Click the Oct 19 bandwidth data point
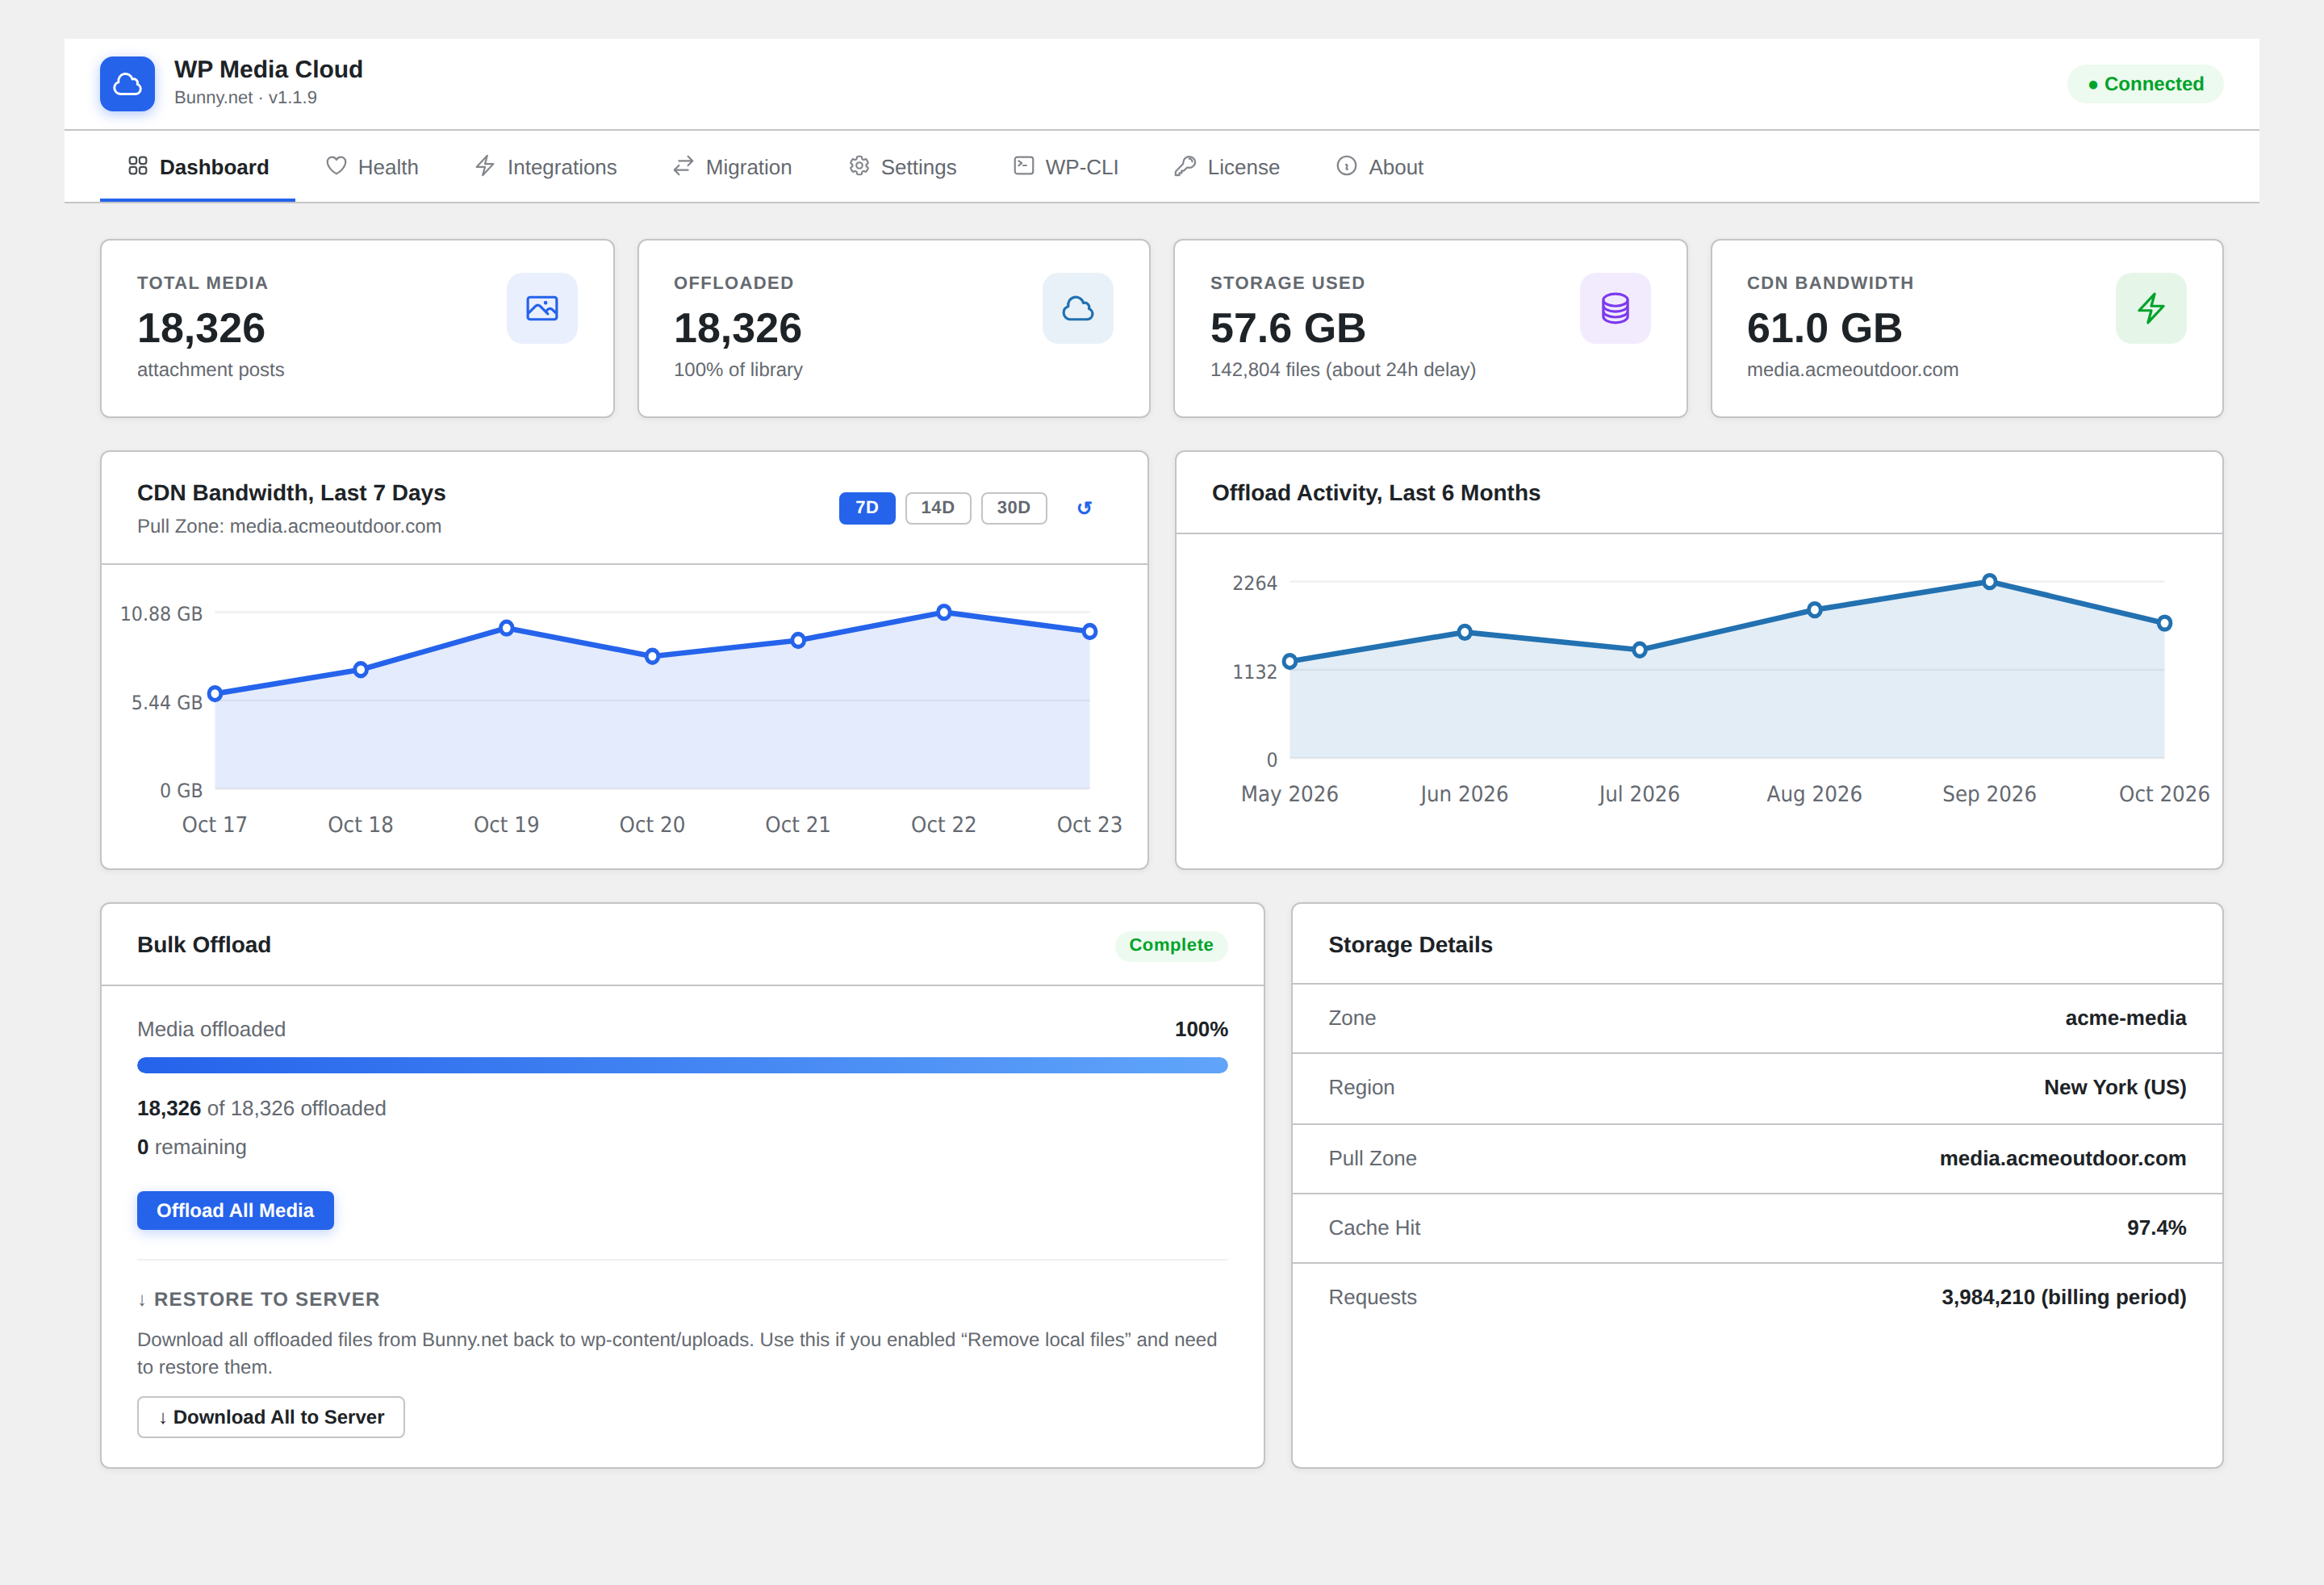Screen dimensions: 2324x1585 (x=506, y=628)
